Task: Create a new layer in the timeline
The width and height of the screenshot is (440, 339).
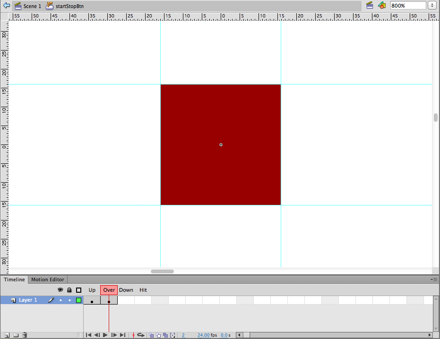Action: coord(7,335)
